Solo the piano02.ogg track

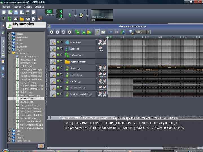pos(61,74)
